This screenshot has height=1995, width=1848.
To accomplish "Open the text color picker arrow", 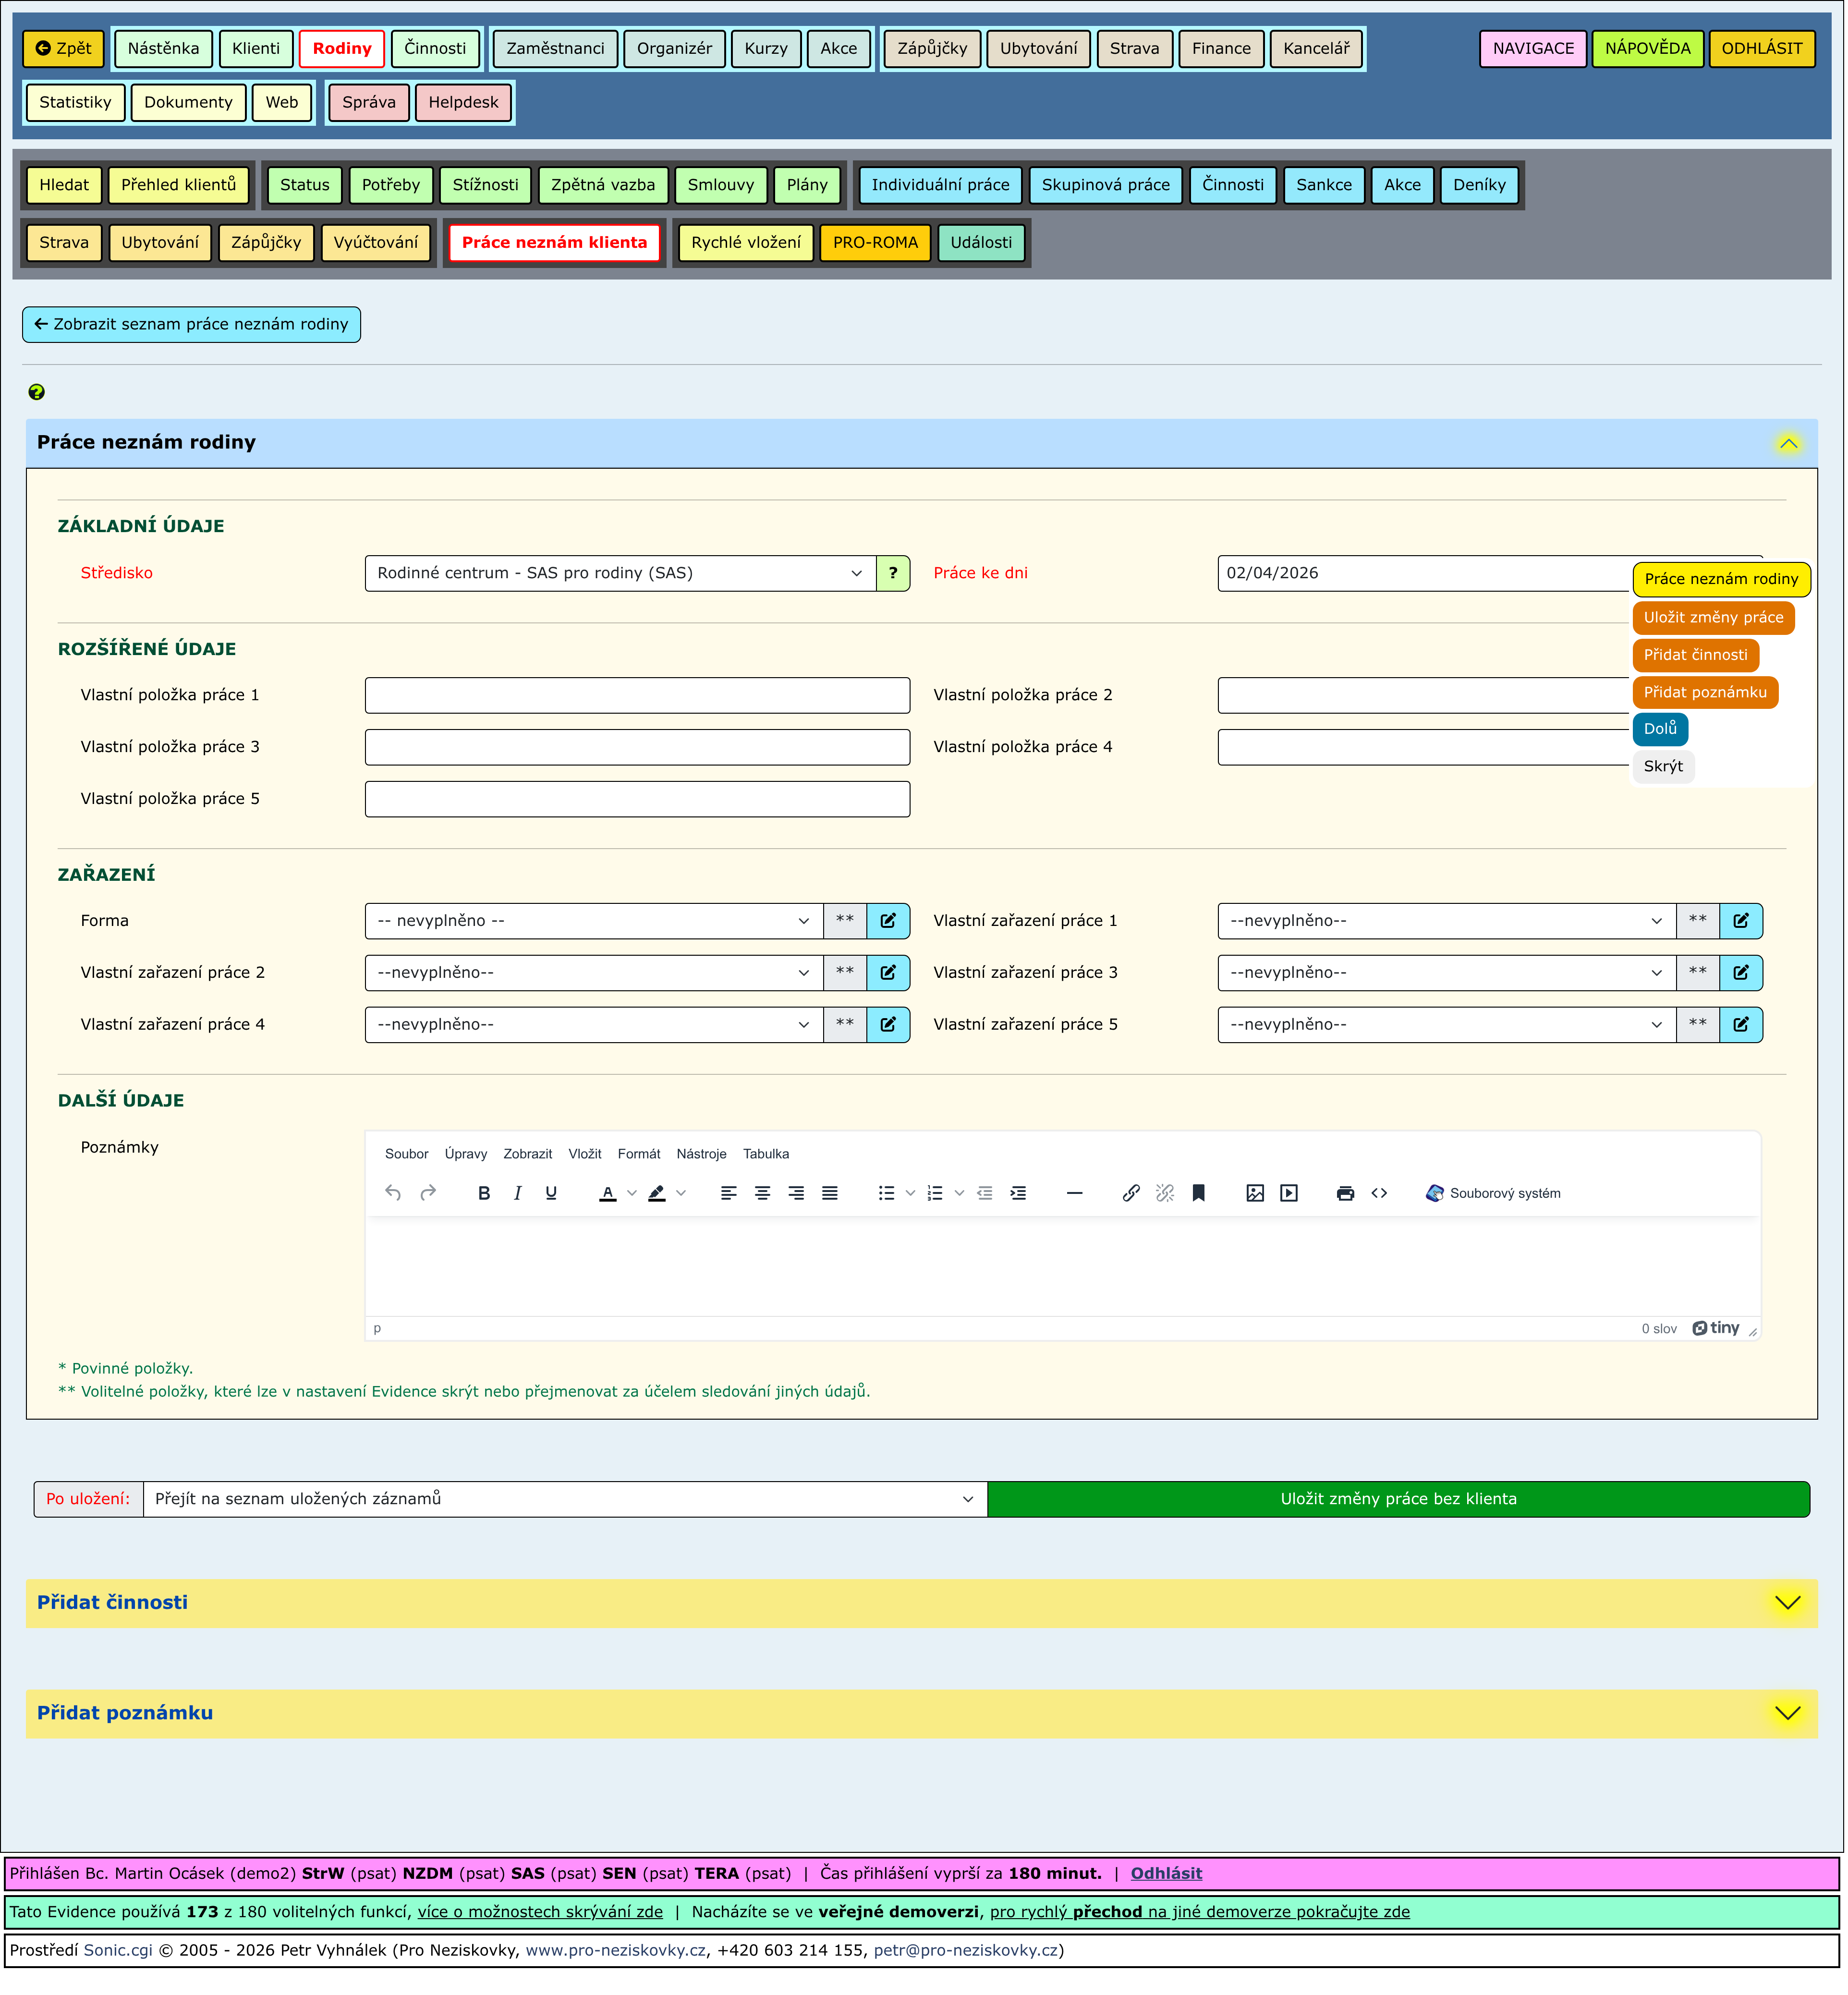I will (x=632, y=1193).
